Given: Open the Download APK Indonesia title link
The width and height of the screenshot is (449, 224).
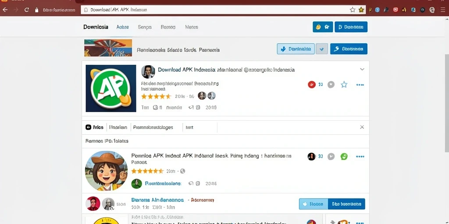Looking at the screenshot, I should pos(226,70).
